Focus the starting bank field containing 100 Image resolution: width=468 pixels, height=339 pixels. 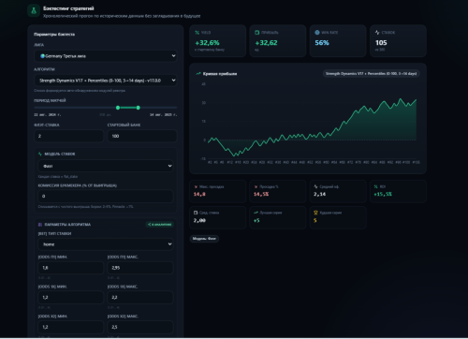click(x=142, y=136)
